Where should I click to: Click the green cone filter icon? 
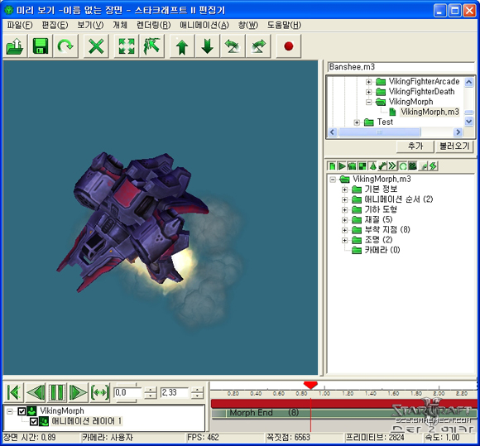tap(372, 166)
